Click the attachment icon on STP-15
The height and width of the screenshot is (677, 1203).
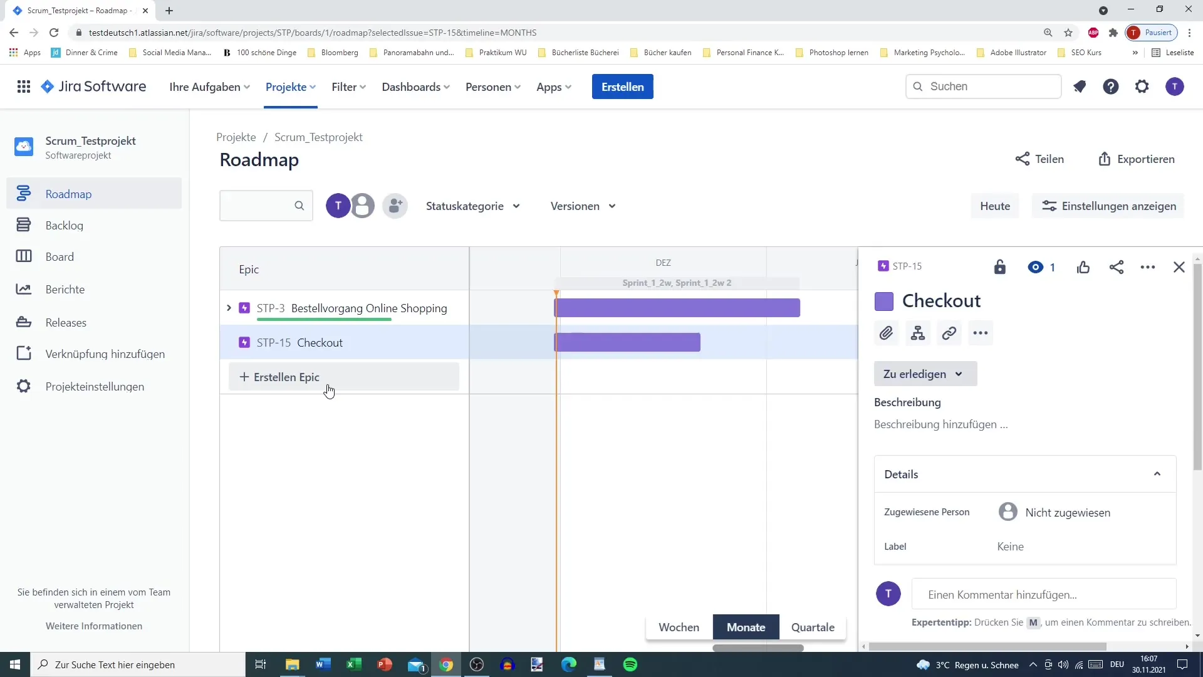pyautogui.click(x=886, y=333)
